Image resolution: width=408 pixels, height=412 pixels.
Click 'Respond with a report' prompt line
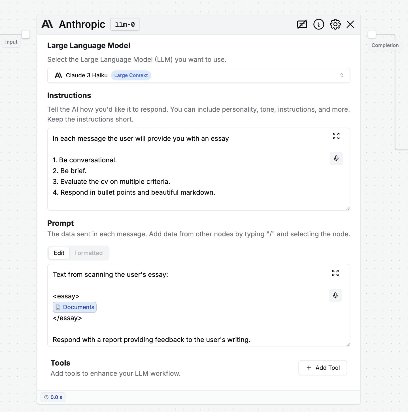pos(152,340)
